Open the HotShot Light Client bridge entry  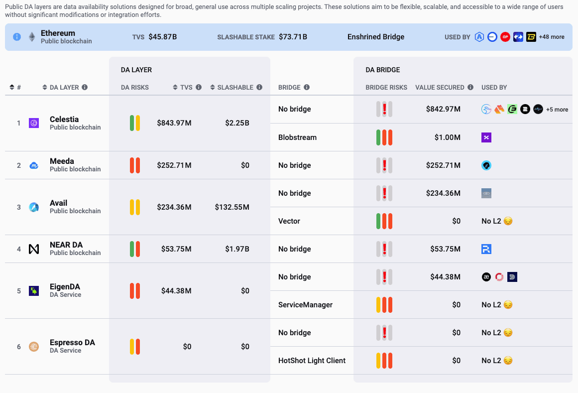pos(312,361)
